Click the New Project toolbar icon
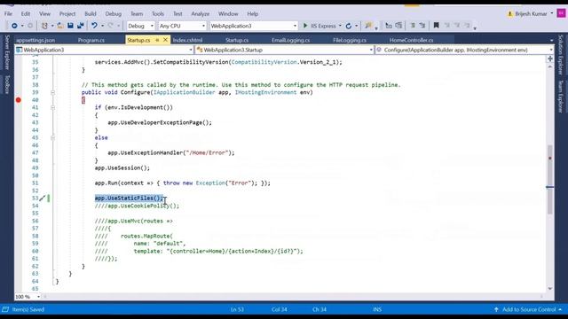 pyautogui.click(x=44, y=26)
